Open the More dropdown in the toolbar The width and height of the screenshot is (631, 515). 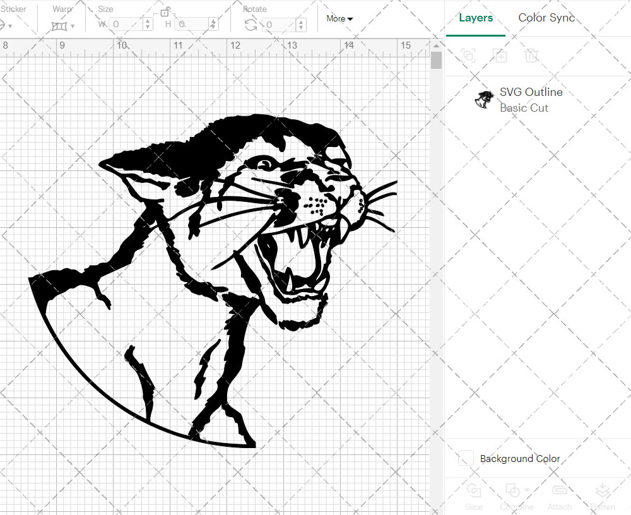[339, 19]
